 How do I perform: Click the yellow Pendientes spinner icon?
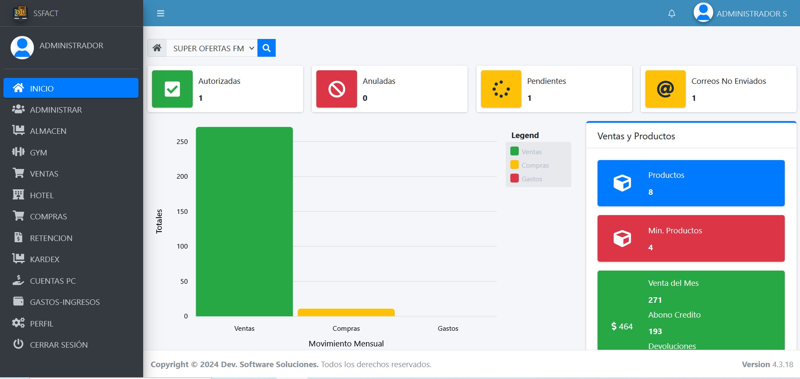pos(501,89)
